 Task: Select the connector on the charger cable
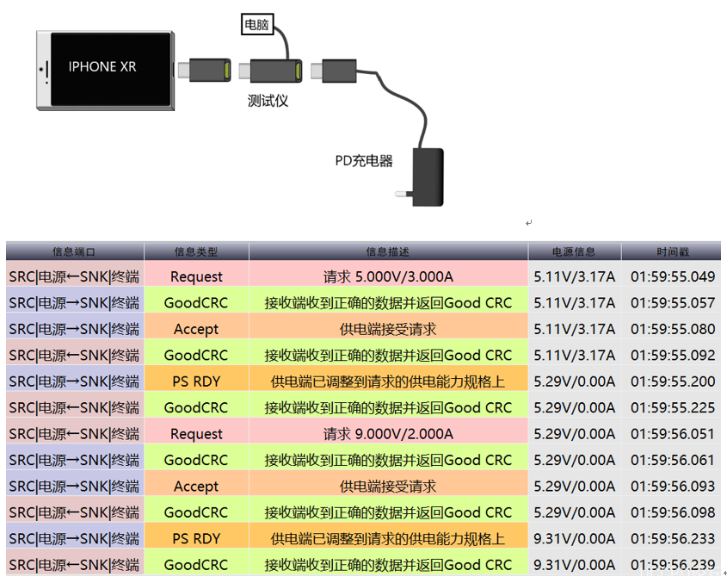click(337, 70)
